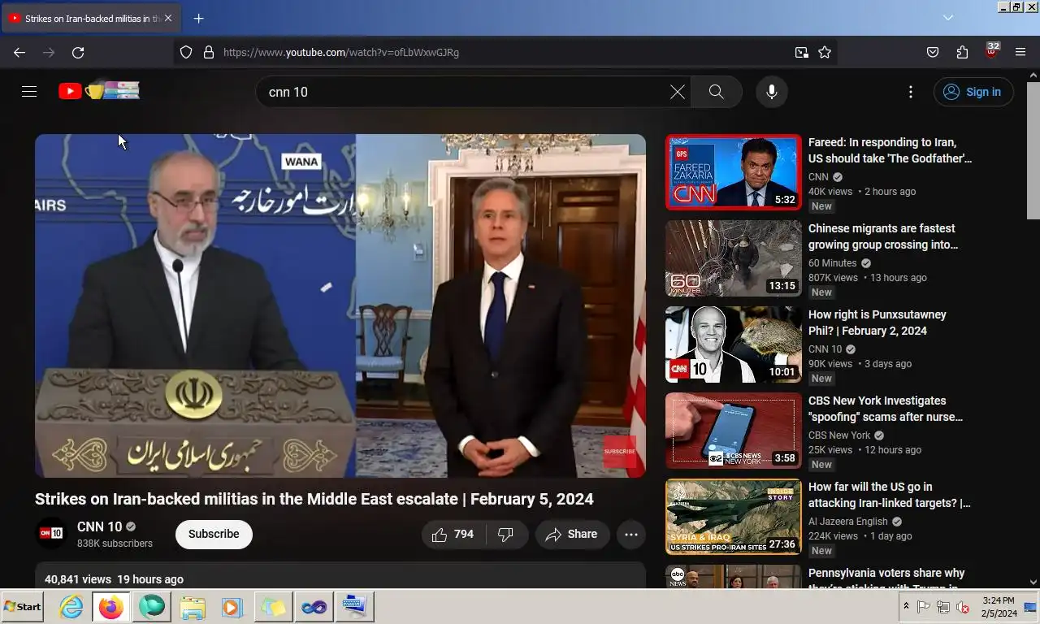Start voice search with the microphone
Screen dimensions: 1040x624
pos(772,92)
